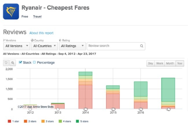Viewport: 188px width, 128px height.
Task: Enable the Percentage checkbox
Action: click(34, 62)
